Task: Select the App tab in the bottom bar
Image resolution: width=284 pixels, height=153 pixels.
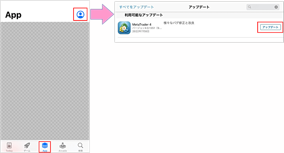Action: click(x=45, y=147)
